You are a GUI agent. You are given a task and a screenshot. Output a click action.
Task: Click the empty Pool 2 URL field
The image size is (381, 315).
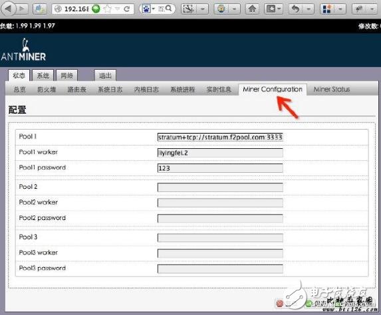pos(220,187)
